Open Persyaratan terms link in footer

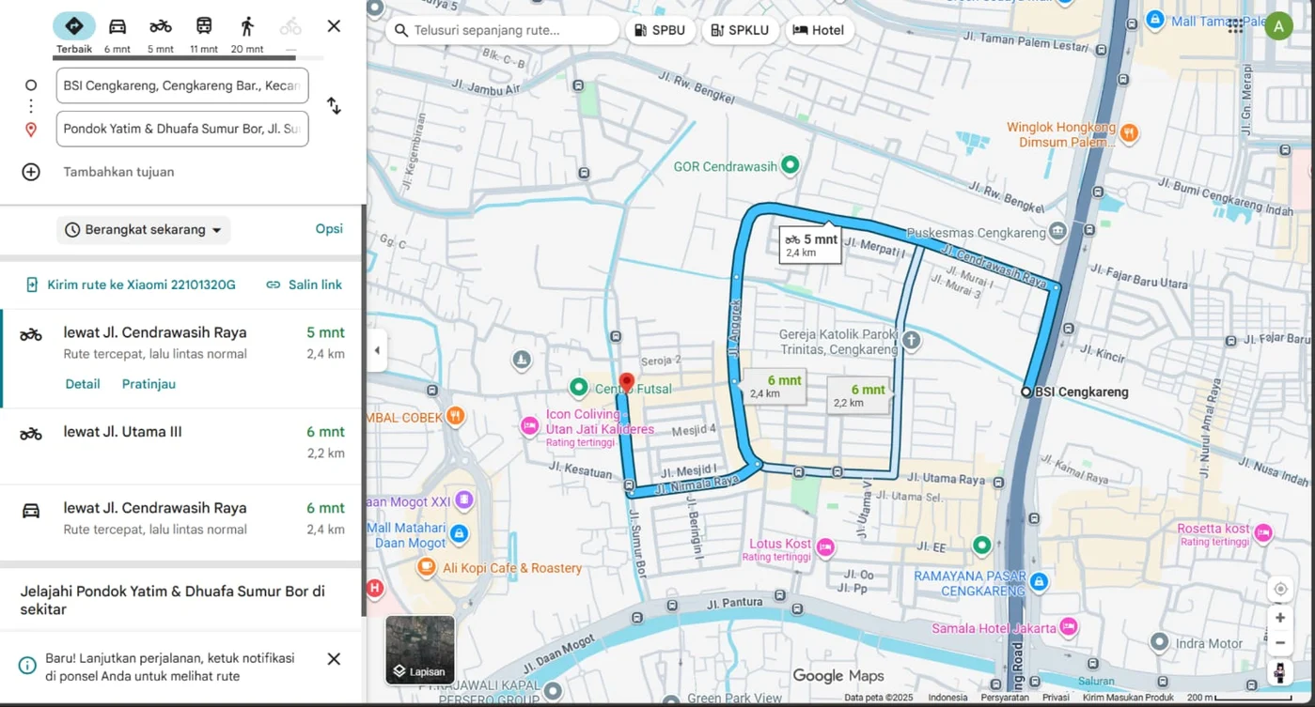pyautogui.click(x=1005, y=698)
